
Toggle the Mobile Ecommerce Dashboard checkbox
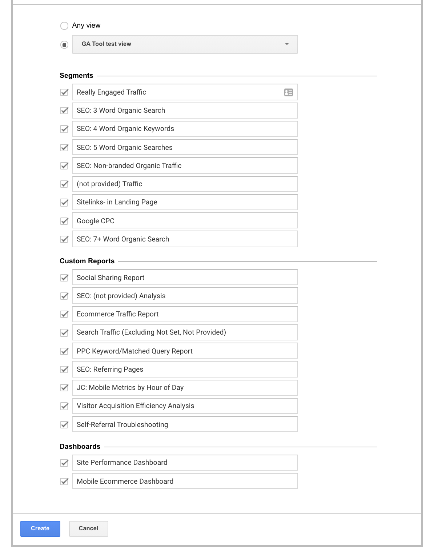[64, 481]
